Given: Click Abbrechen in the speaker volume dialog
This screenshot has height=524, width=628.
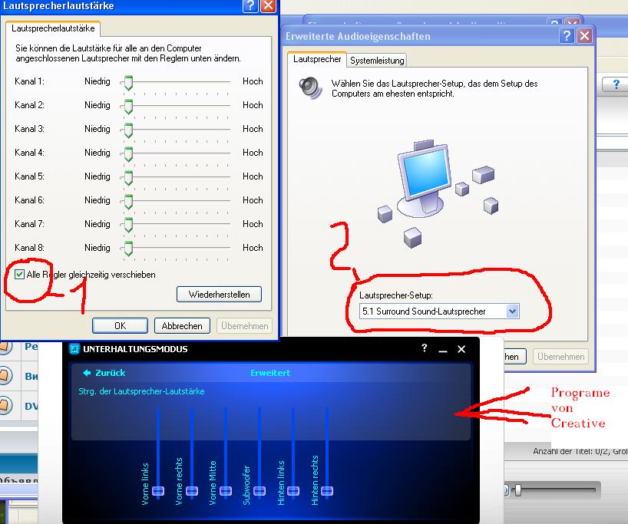Looking at the screenshot, I should pos(182,325).
